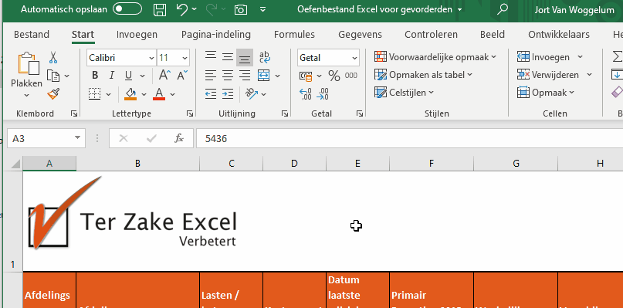Apply thousands separator 000 style
Viewport: 623px width, 308px height.
pos(350,76)
